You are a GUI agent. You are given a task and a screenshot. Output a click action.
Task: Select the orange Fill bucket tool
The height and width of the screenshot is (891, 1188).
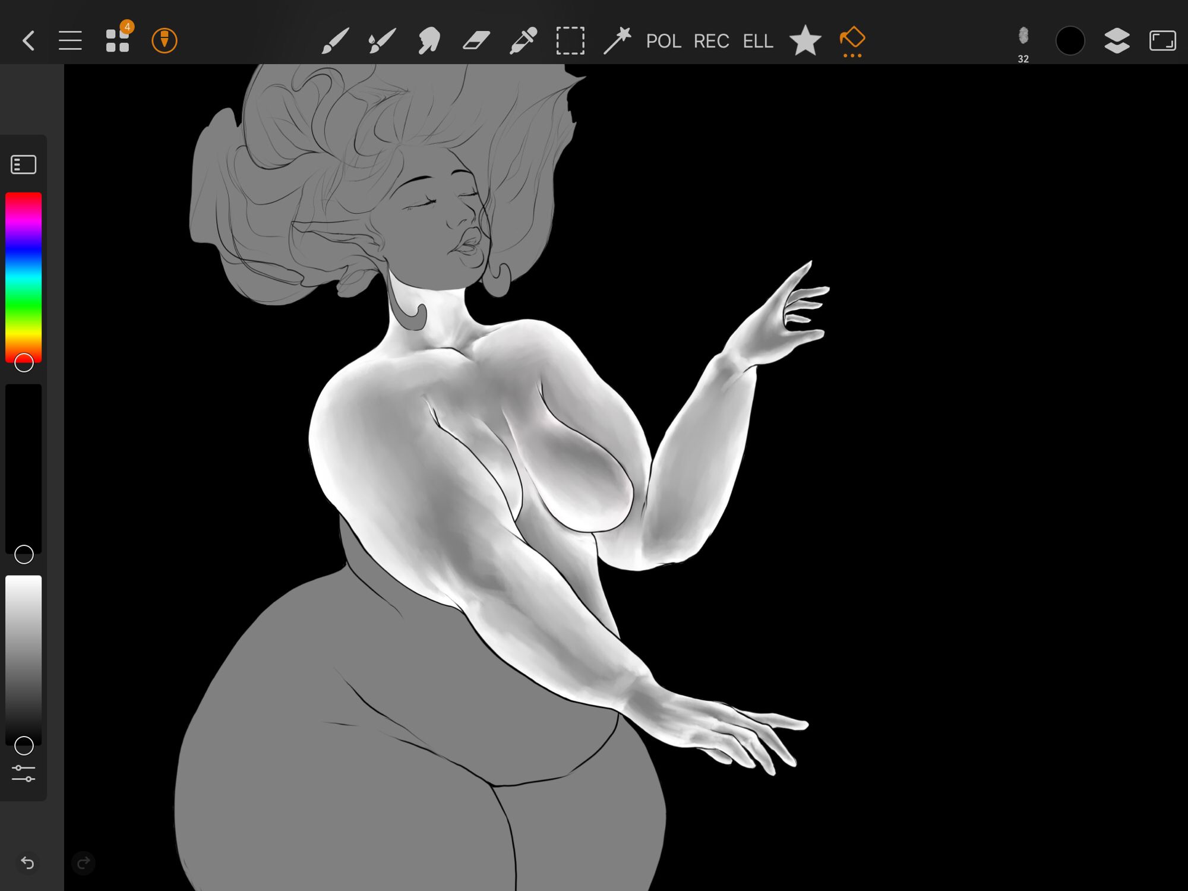[x=852, y=39]
